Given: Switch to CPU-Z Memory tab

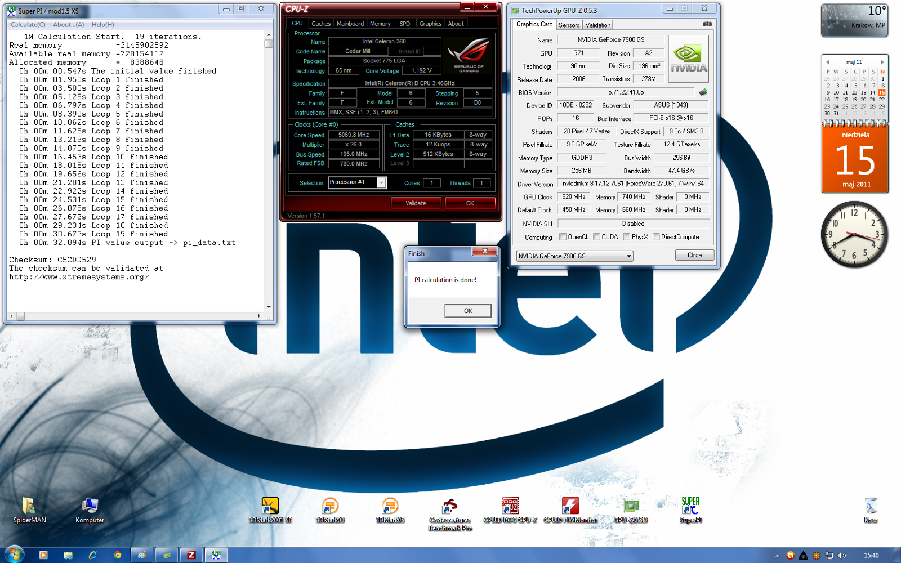Looking at the screenshot, I should pos(380,24).
